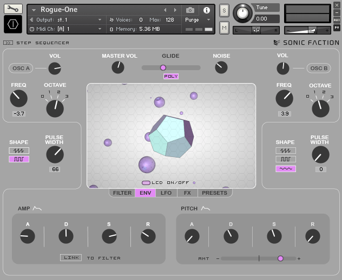Open step sequencer arrow icon
Viewport: 342px width, 280px height.
pyautogui.click(x=8, y=43)
